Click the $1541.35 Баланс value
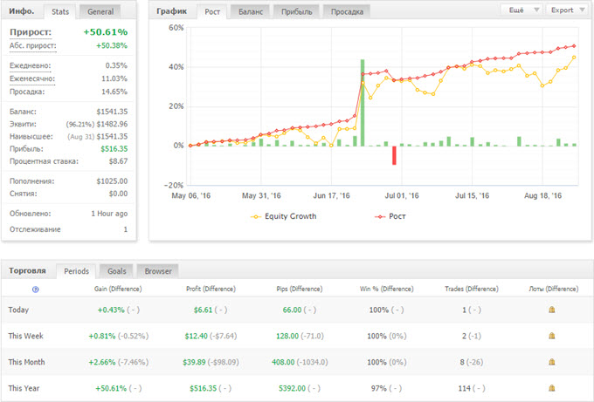Screen dimensions: 594x402 point(112,112)
